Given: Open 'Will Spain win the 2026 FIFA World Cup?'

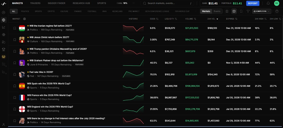Looking at the screenshot, I should coord(49,84).
